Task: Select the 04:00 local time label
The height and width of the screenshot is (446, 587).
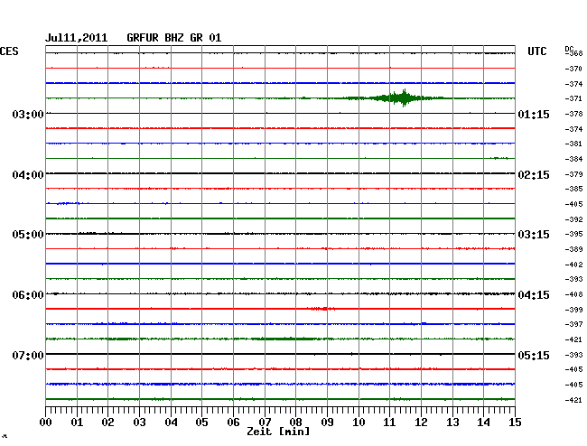Action: click(28, 175)
